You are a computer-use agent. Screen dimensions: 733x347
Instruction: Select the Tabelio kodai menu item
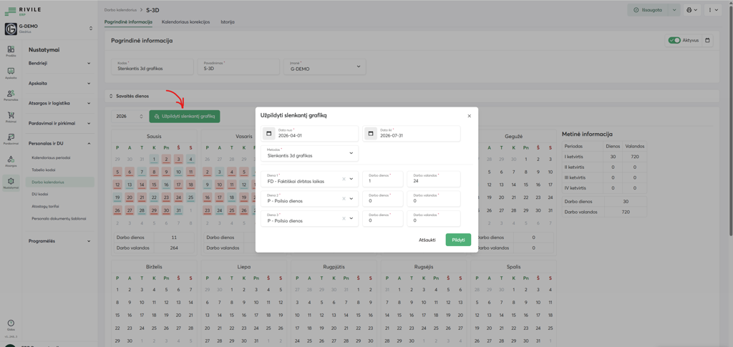[x=44, y=170]
